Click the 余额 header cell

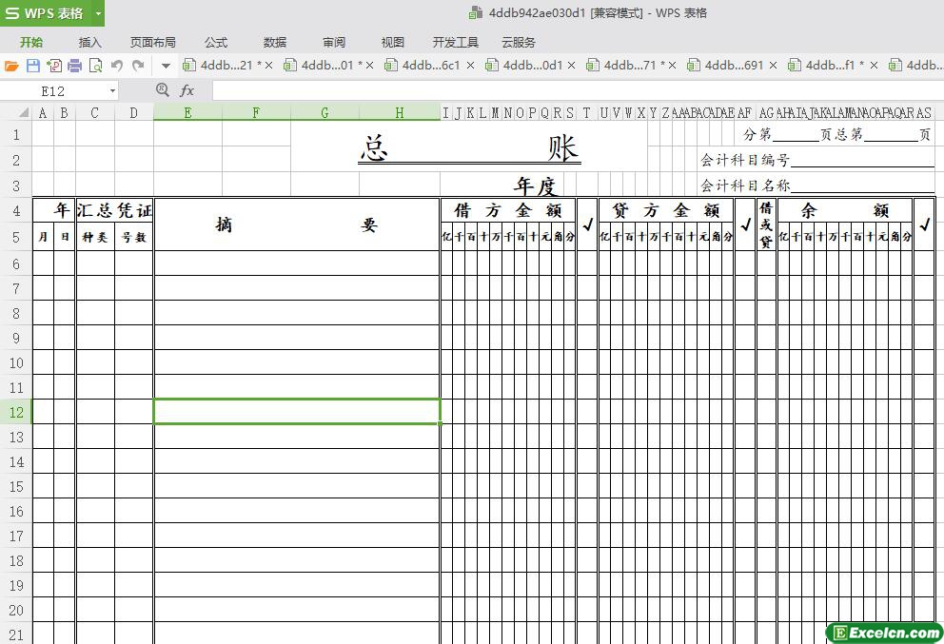(x=845, y=210)
